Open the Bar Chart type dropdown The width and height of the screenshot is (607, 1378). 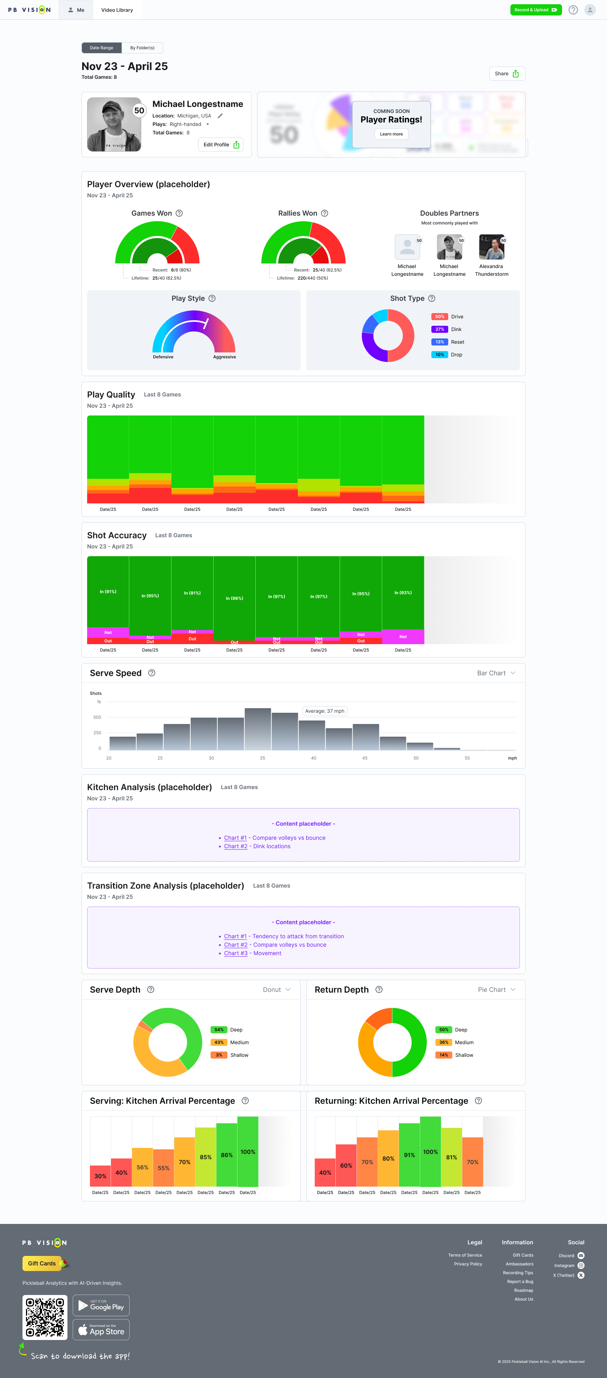[x=496, y=673]
